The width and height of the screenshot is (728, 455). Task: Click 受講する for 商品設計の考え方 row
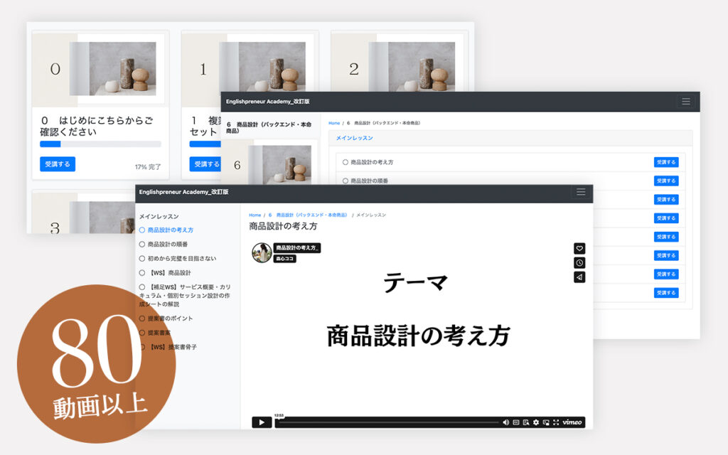tap(665, 162)
